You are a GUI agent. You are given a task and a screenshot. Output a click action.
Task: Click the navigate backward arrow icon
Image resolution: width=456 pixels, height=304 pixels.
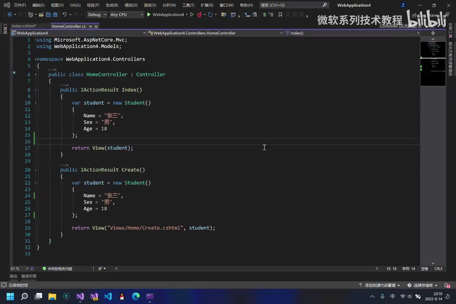[10, 14]
